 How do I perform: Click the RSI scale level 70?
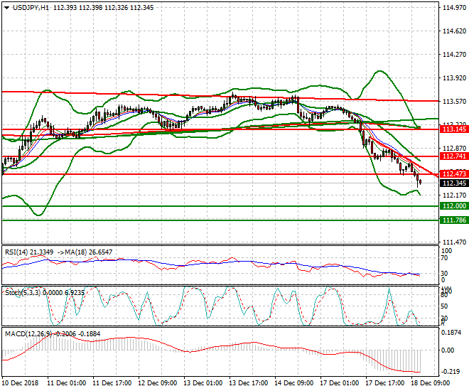click(x=444, y=258)
